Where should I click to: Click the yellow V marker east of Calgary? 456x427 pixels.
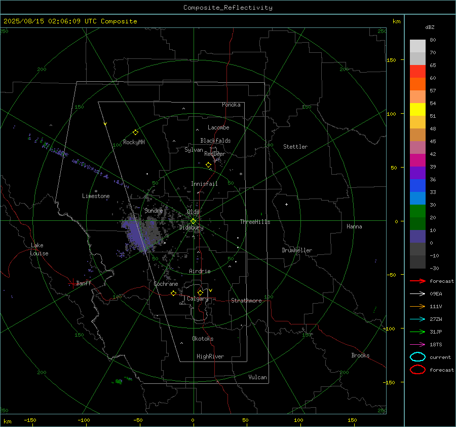[x=211, y=290]
